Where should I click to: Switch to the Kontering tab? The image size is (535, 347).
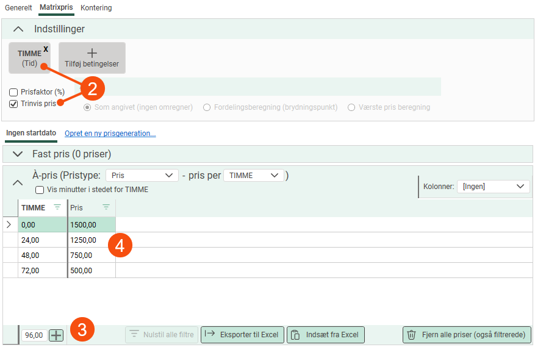96,8
